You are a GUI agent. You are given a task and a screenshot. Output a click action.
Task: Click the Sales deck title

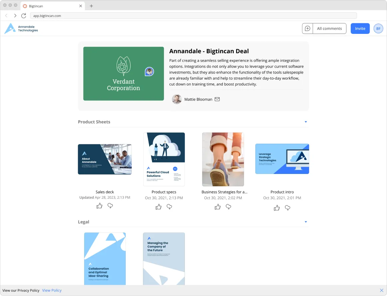click(105, 192)
